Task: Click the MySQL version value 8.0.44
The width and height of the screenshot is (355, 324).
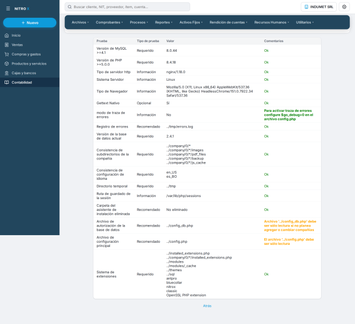Action: click(171, 51)
